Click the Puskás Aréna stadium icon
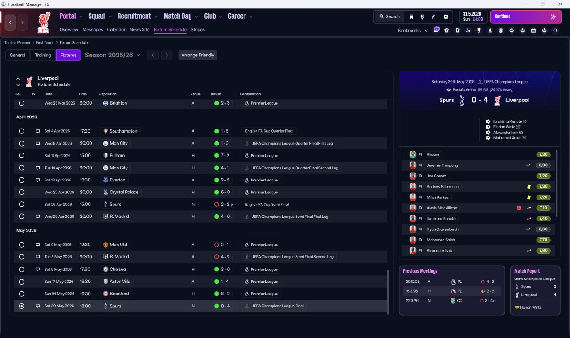This screenshot has width=570, height=338. coord(449,90)
